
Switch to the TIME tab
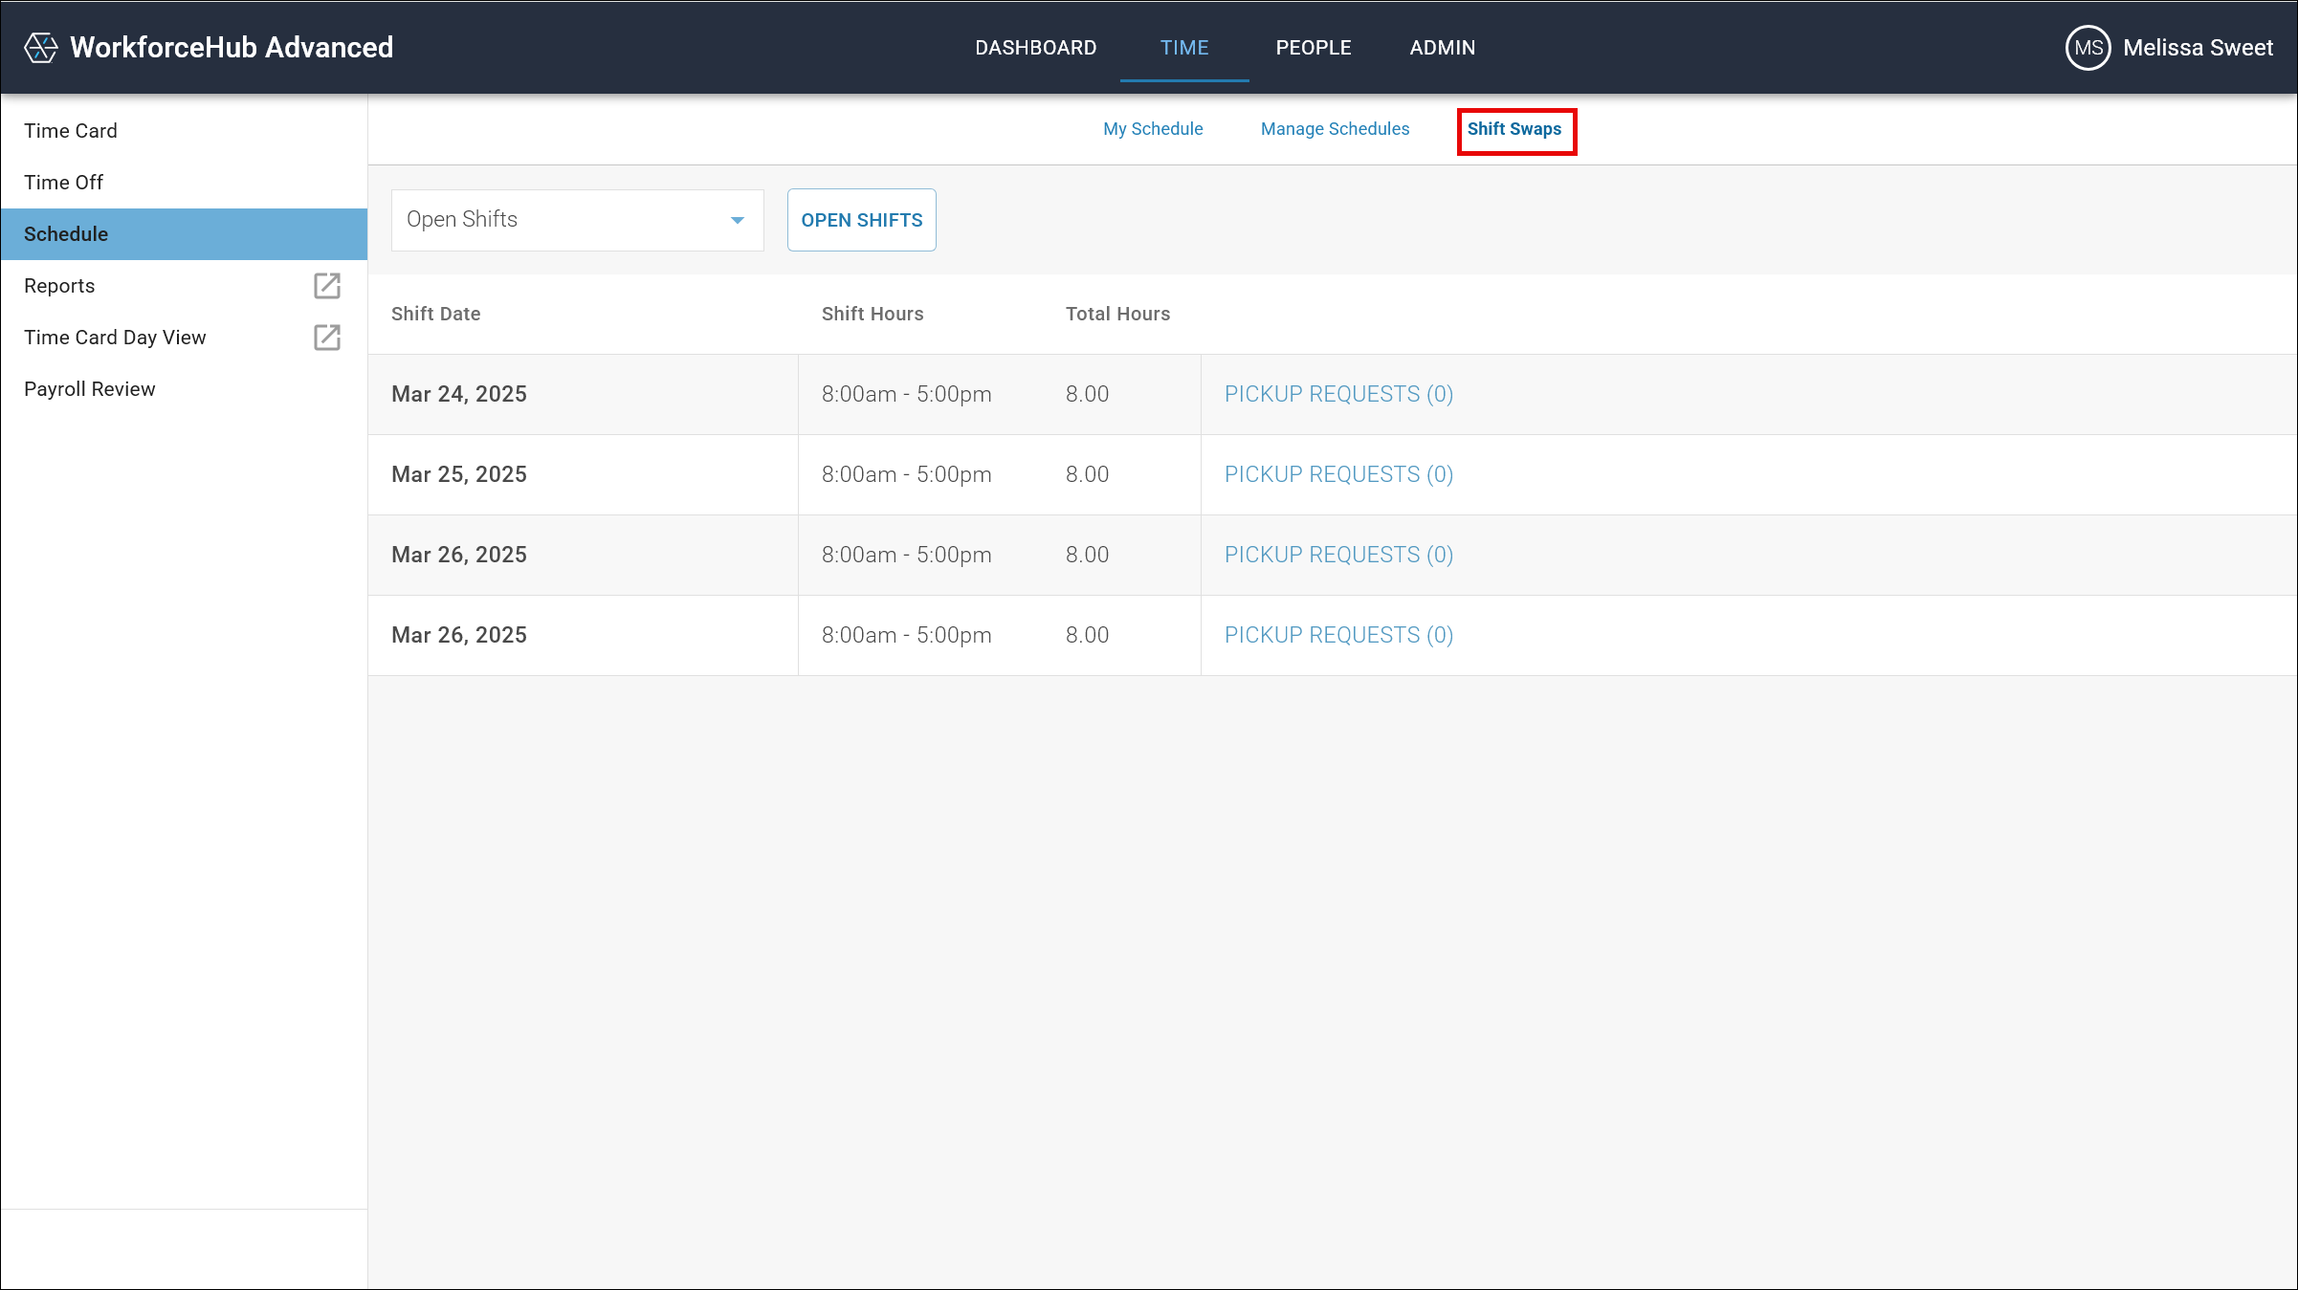1184,47
